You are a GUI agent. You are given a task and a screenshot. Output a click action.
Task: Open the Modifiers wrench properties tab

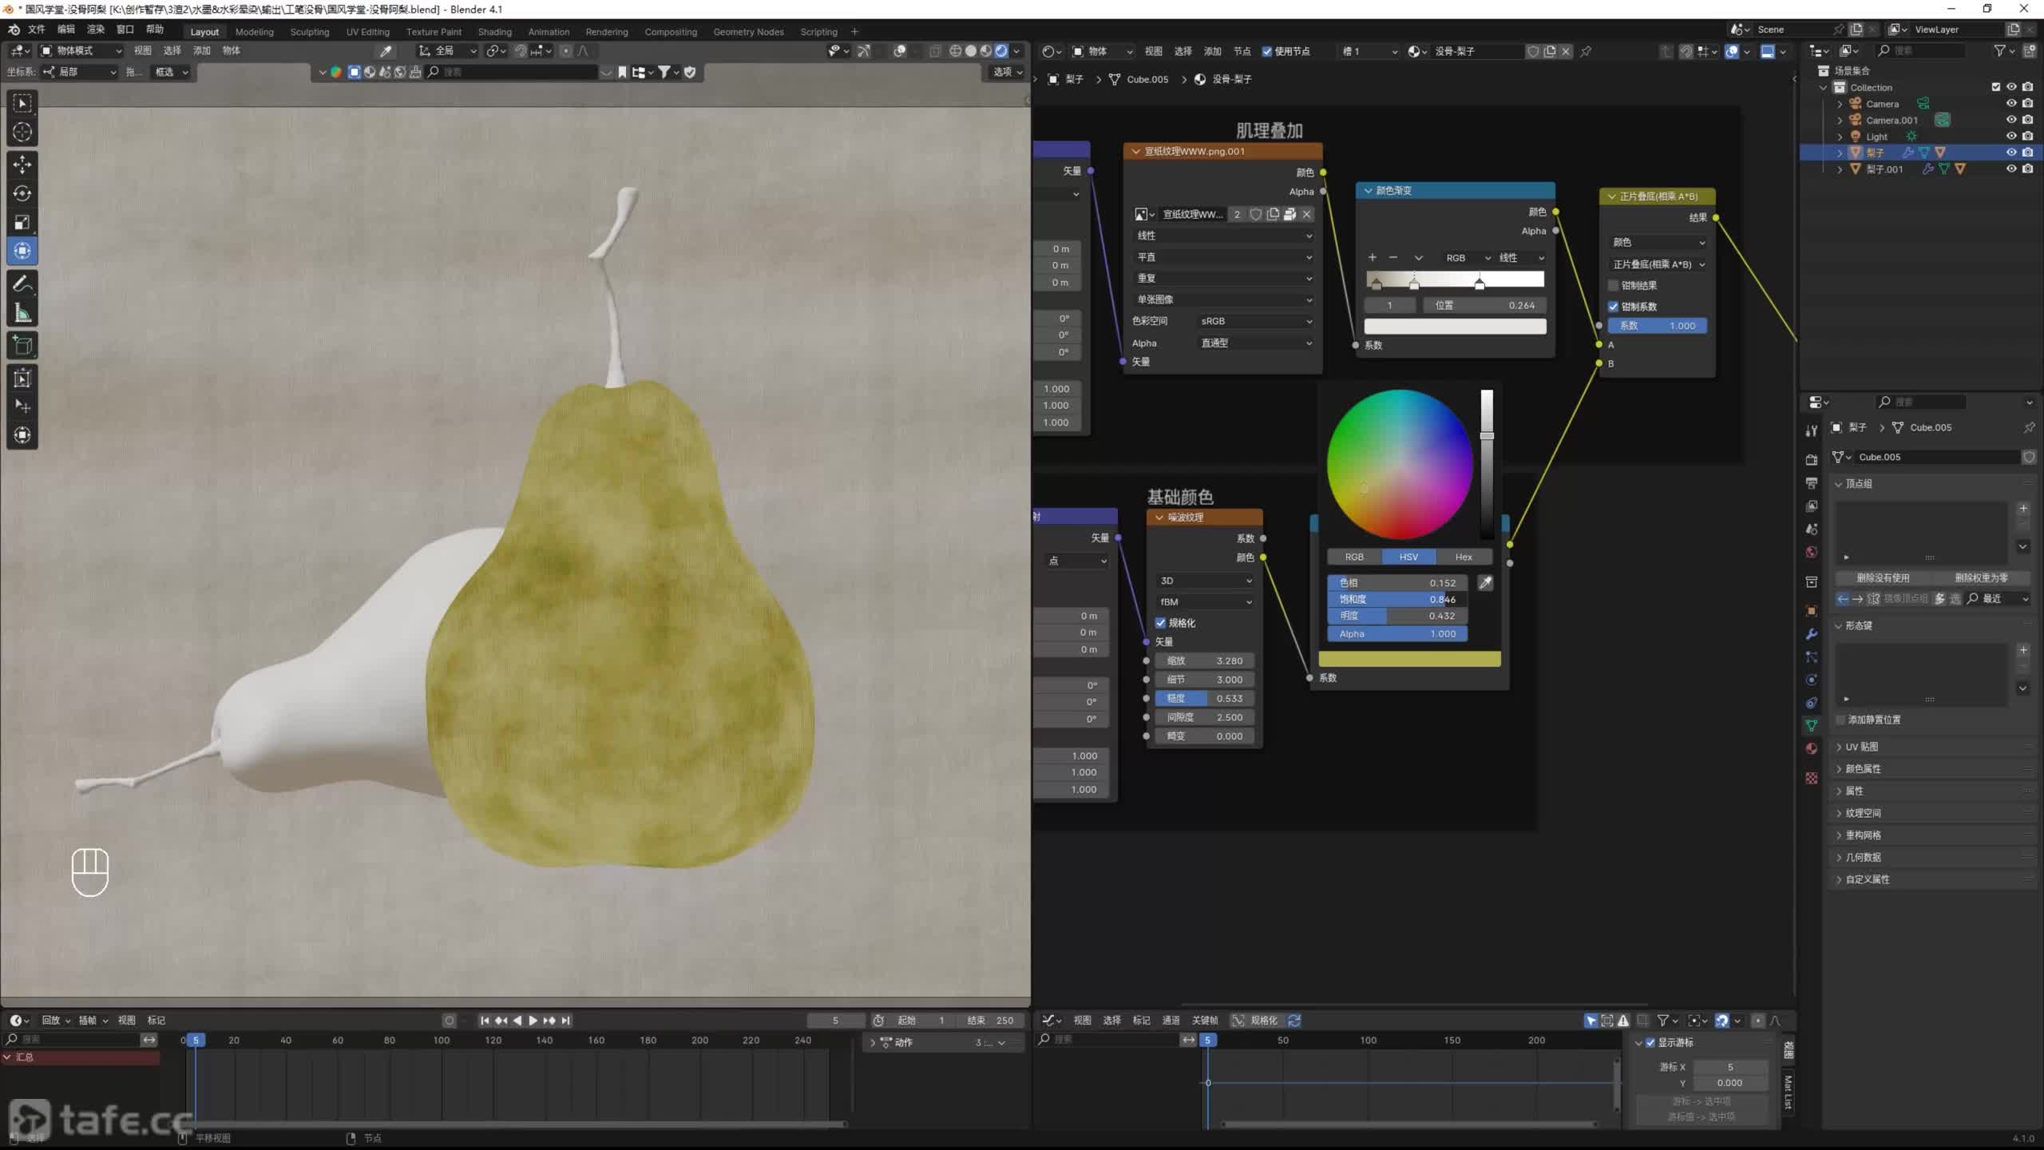(1812, 634)
